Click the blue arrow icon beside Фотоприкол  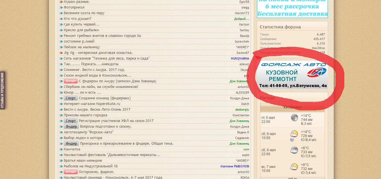coord(61,7)
